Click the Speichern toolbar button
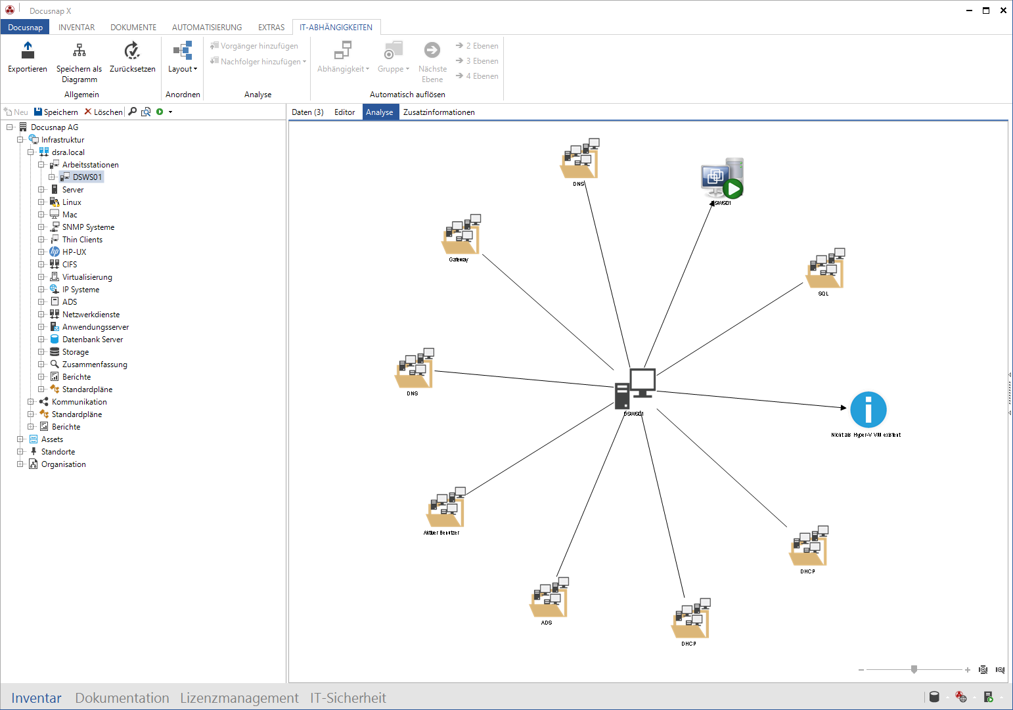The width and height of the screenshot is (1013, 710). pos(56,112)
